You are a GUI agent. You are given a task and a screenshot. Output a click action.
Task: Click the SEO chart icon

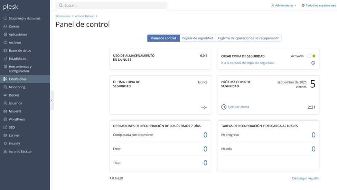point(5,127)
